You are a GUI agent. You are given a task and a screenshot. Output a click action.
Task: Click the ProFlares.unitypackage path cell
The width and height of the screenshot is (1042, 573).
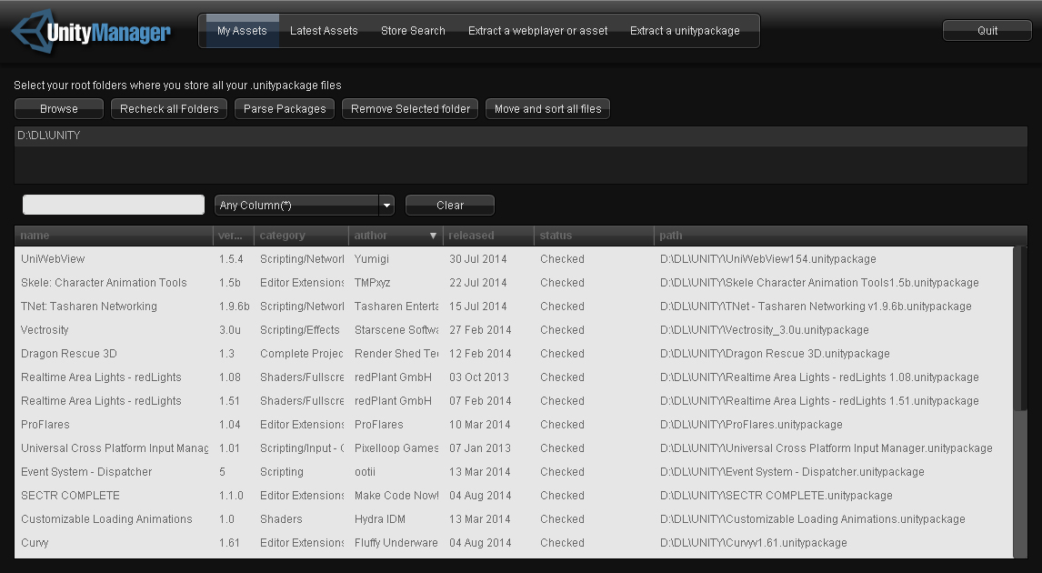751,425
